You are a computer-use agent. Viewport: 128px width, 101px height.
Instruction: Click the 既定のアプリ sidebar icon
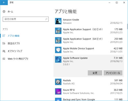pyautogui.click(x=4, y=43)
